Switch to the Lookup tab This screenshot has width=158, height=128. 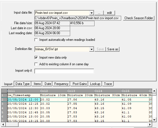[x=95, y=84]
